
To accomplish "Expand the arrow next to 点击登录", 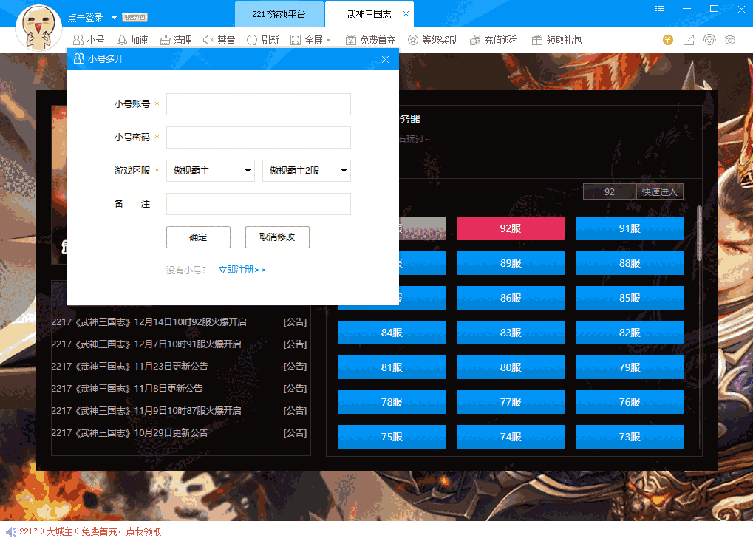I will pos(114,17).
